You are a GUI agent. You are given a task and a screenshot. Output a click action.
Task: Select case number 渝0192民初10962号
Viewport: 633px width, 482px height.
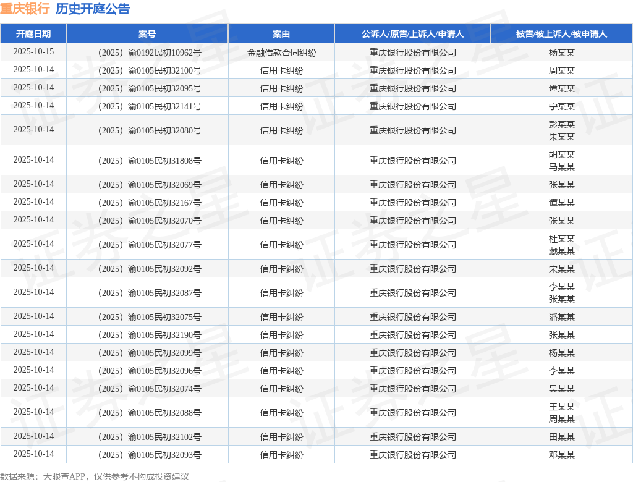pyautogui.click(x=164, y=53)
